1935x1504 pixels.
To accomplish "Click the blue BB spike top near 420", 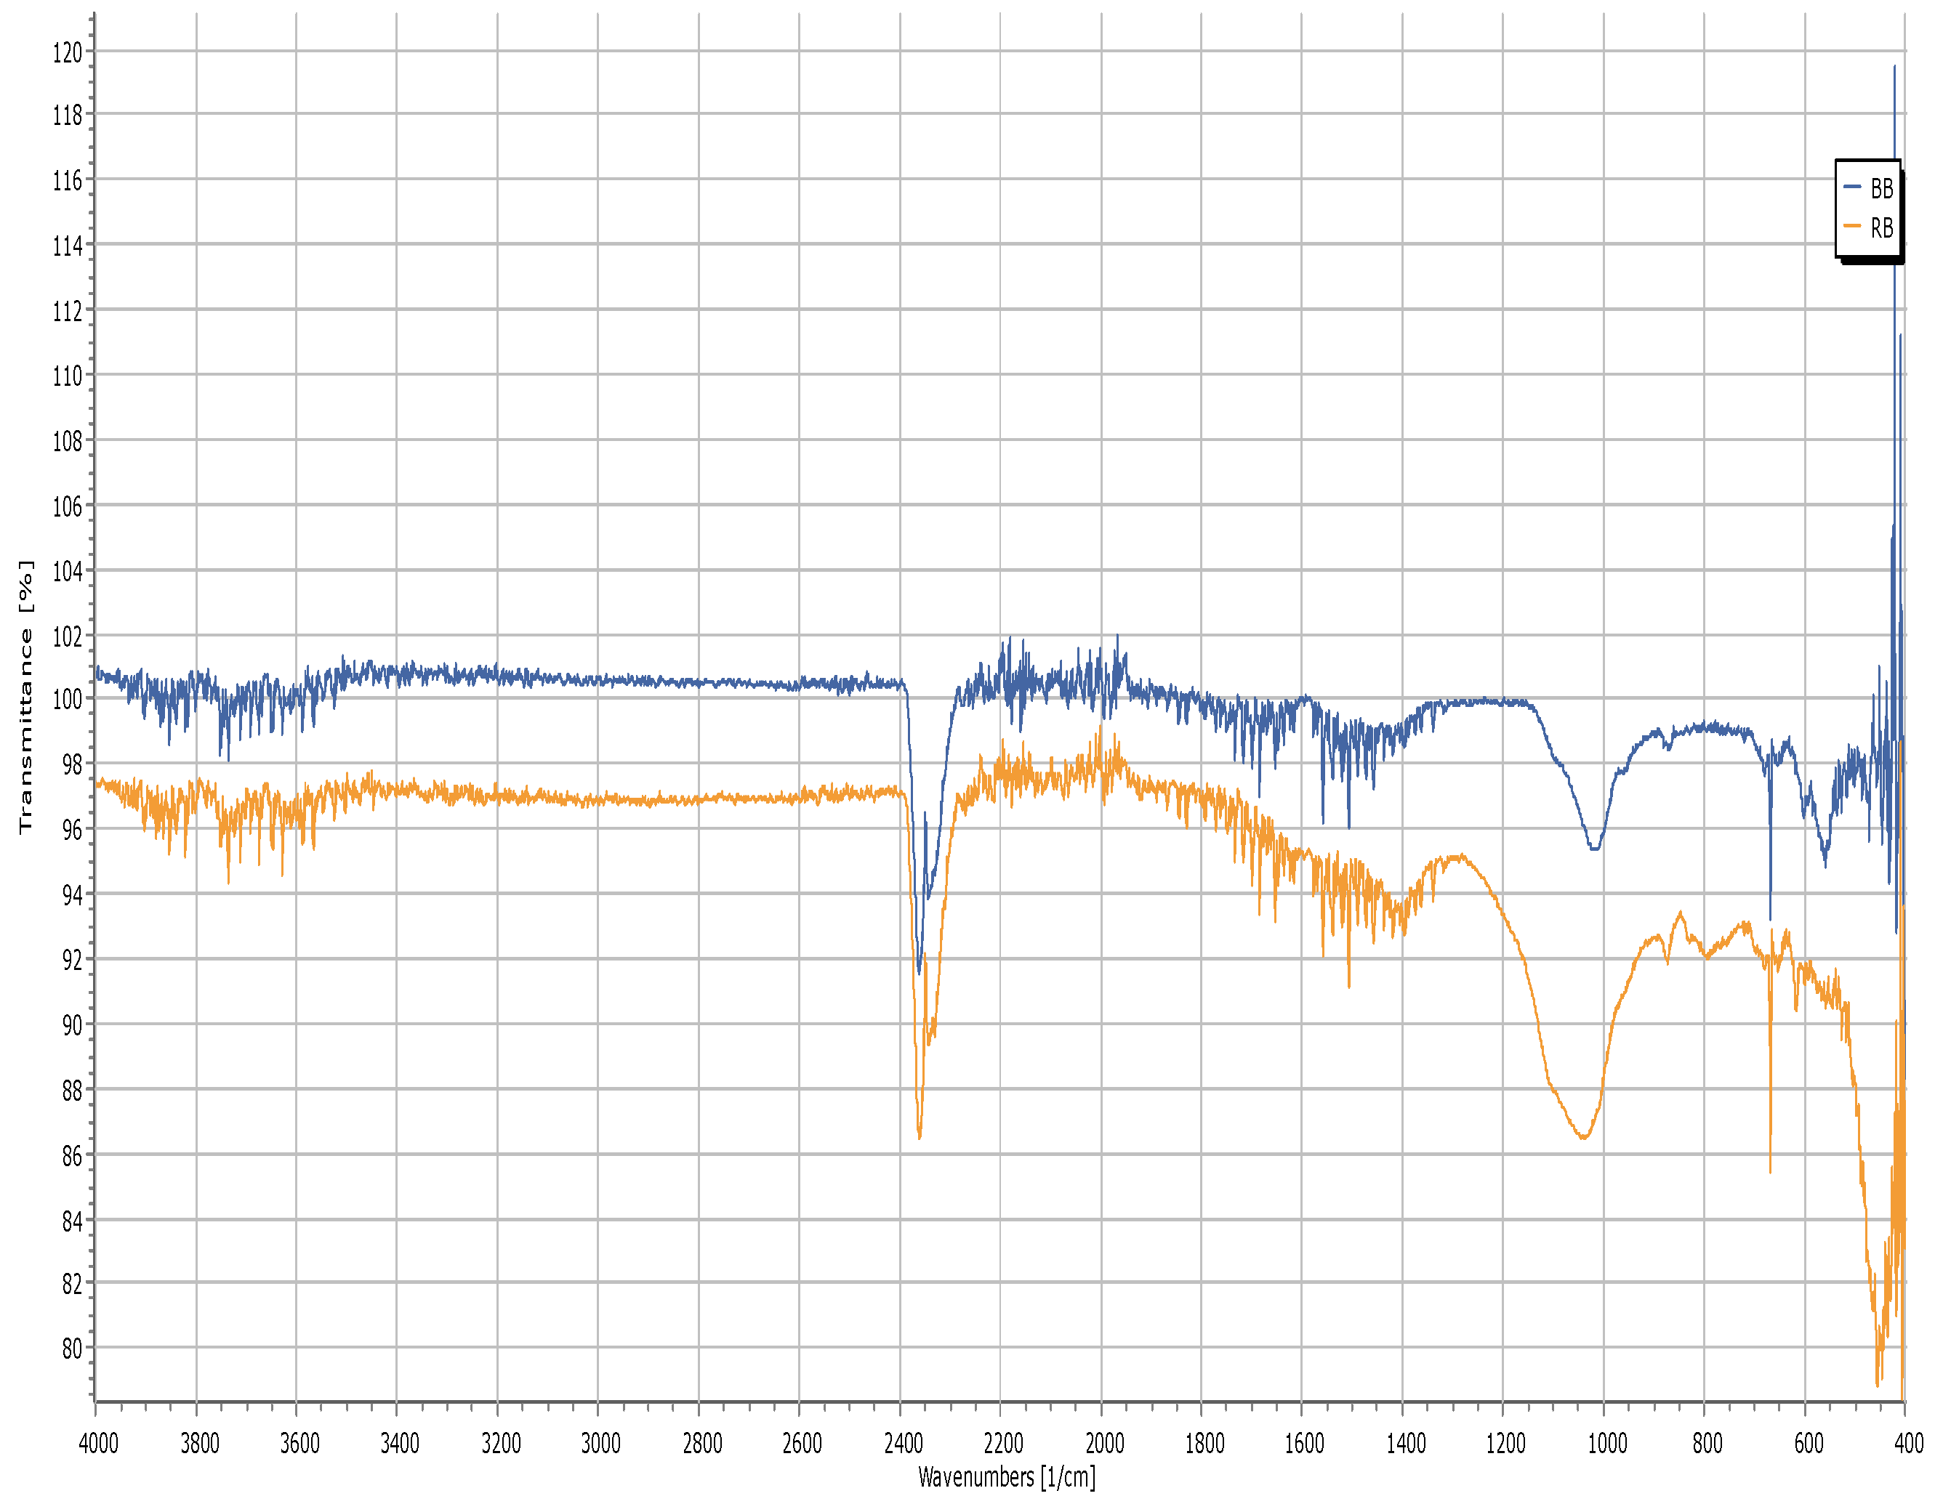I will point(1894,68).
